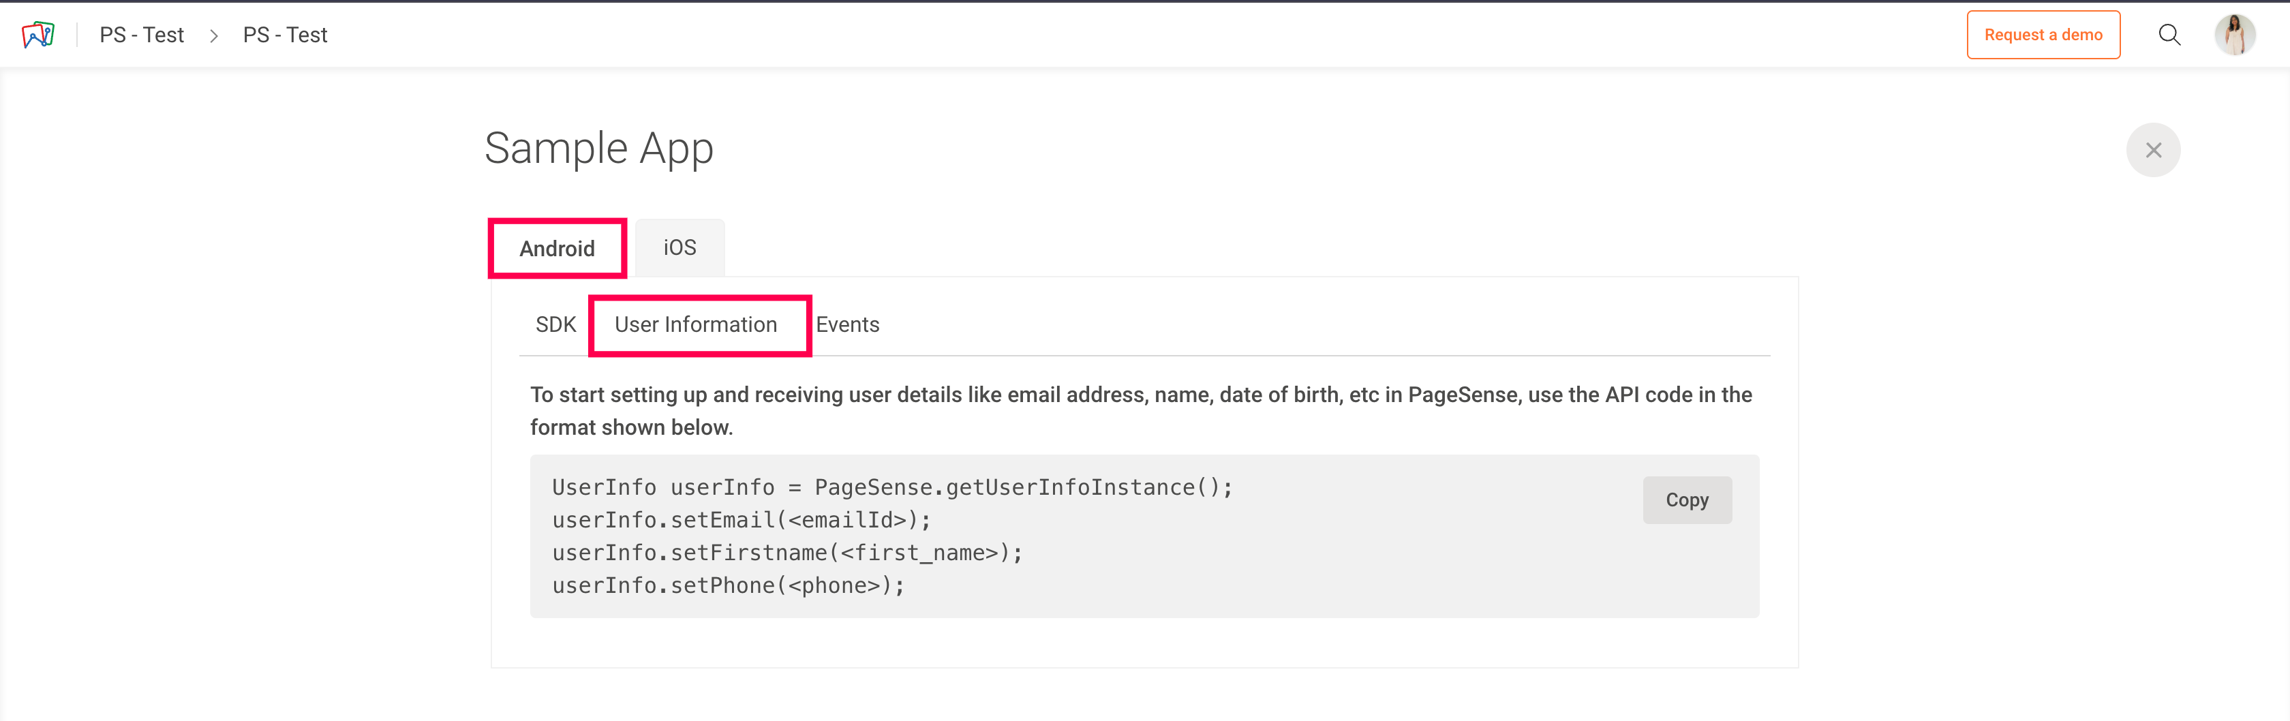Click the breadcrumb chevron separator

click(x=213, y=35)
